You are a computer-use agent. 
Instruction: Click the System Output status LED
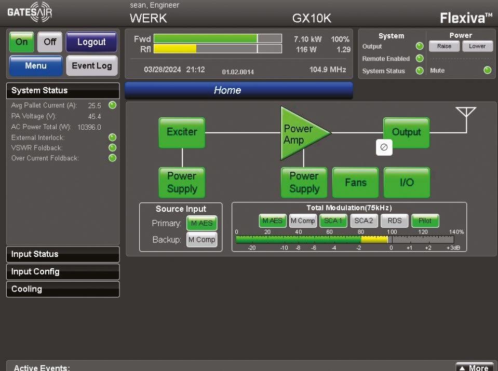[x=420, y=46]
